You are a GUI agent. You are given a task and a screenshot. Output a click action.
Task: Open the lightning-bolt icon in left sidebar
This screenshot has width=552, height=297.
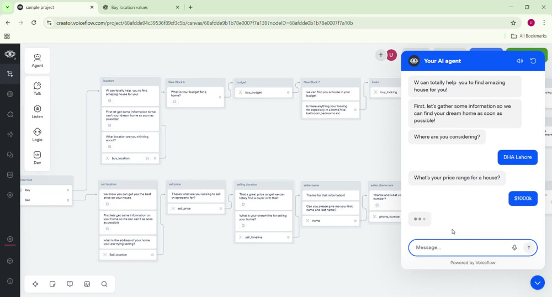(x=10, y=135)
